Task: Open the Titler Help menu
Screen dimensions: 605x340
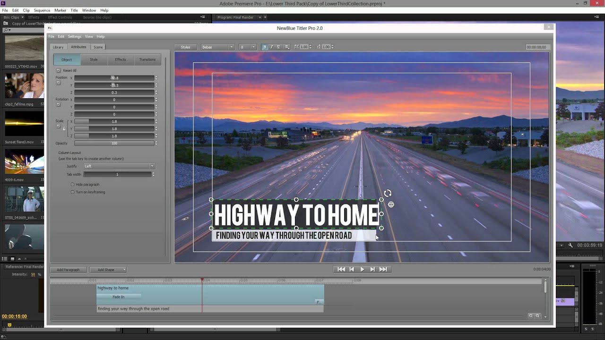Action: click(101, 36)
